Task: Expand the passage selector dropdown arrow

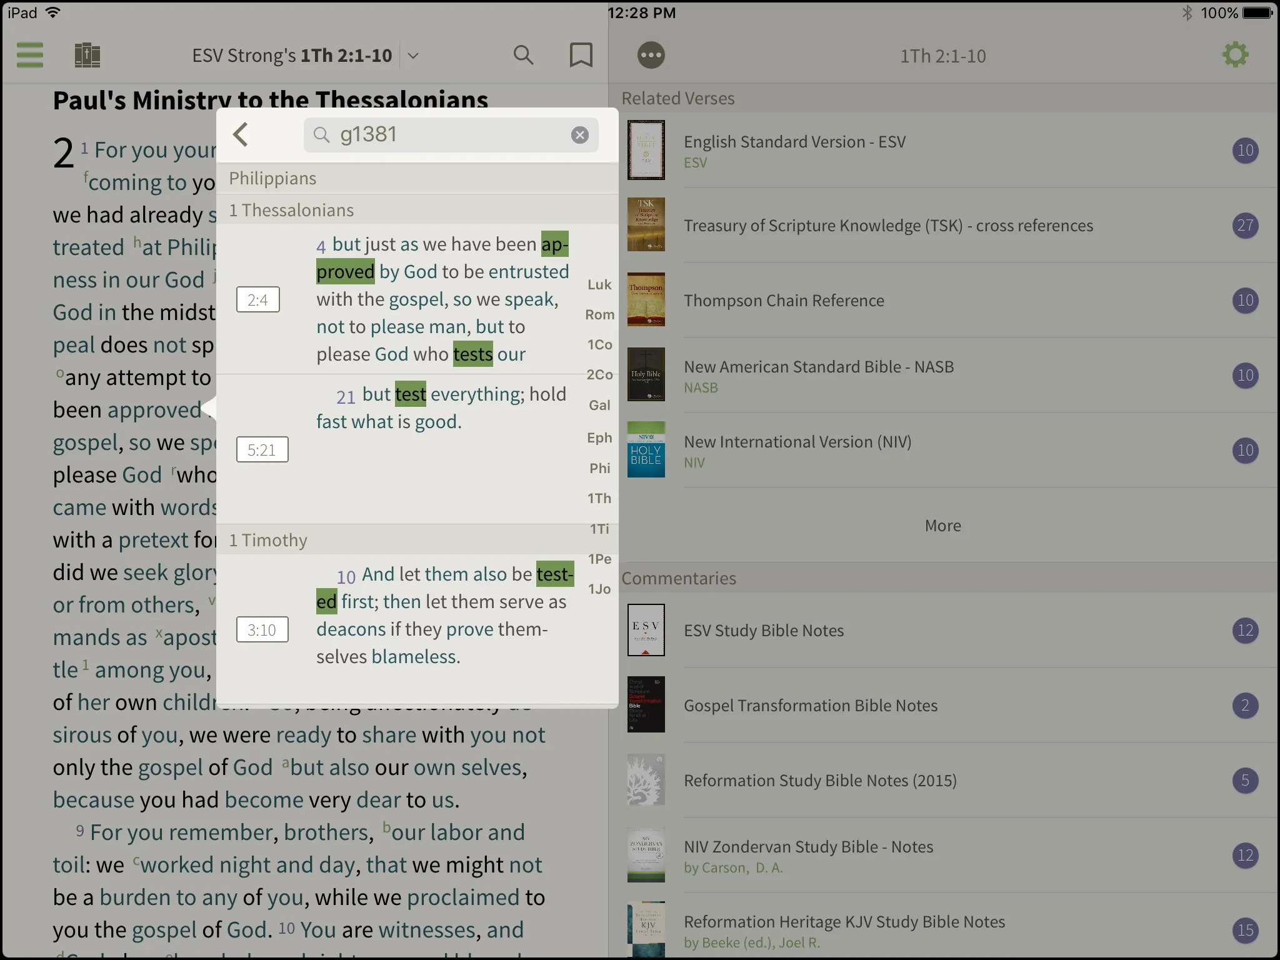Action: click(413, 56)
